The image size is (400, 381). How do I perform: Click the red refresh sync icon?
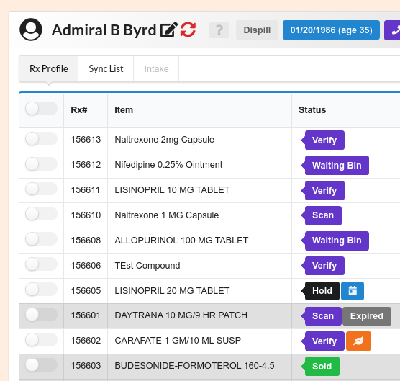(x=188, y=30)
